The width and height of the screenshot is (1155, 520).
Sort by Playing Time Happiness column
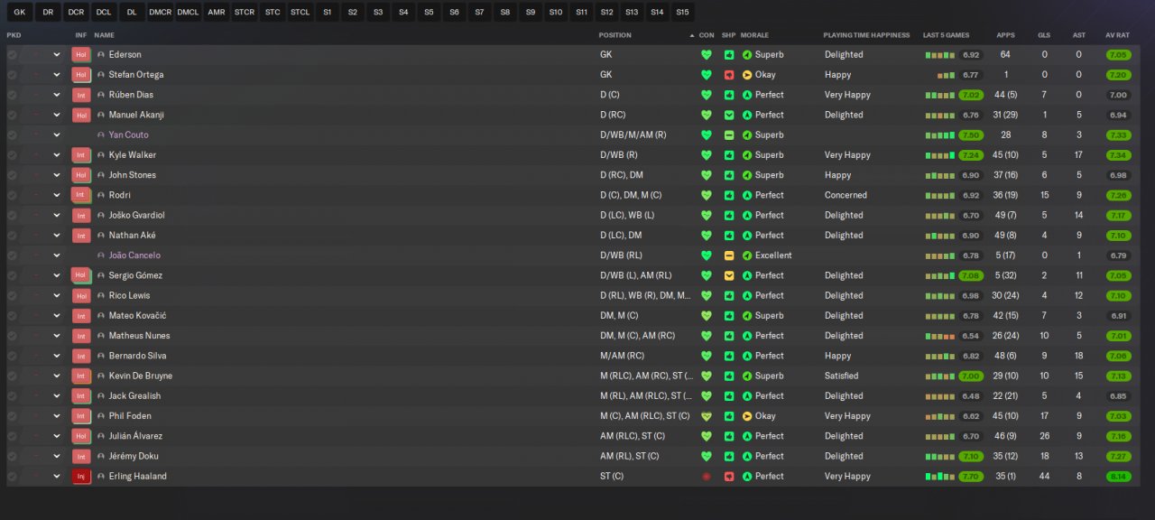866,35
